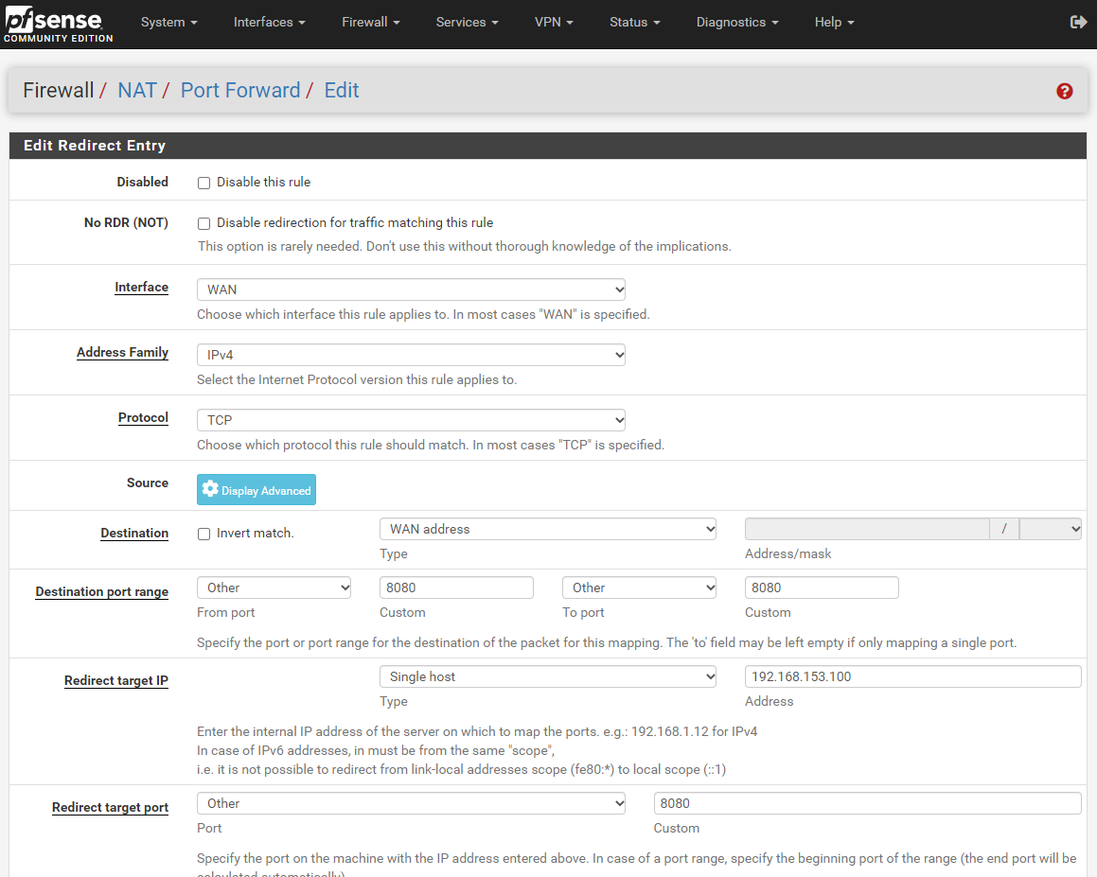Open the To port dropdown
Screen dimensions: 1097x877
[639, 588]
